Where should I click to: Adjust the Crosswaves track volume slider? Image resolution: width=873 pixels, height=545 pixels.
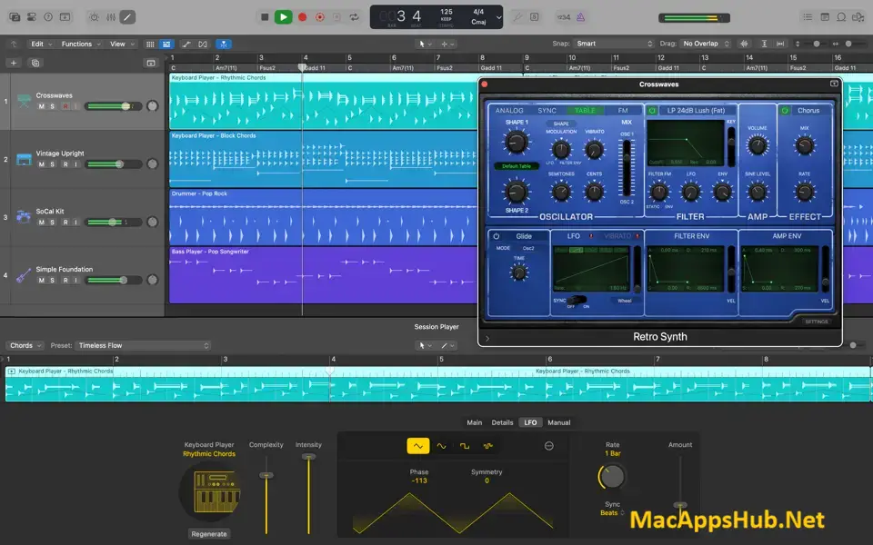(x=115, y=106)
